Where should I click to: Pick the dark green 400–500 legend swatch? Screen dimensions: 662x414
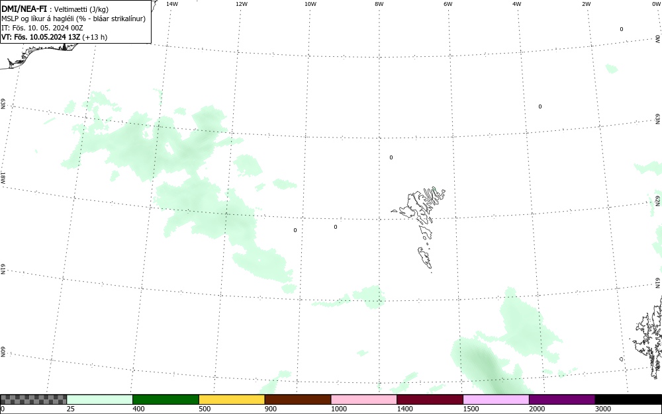(x=165, y=399)
